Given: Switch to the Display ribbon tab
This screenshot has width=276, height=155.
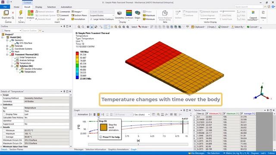Looking at the screenshot, I should tap(38, 7).
